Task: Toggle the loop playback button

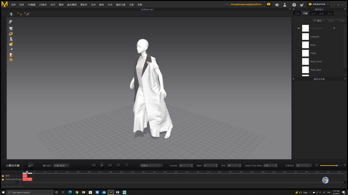Action: [x=118, y=165]
